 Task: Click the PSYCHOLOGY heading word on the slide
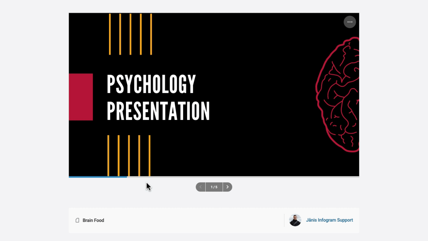click(x=151, y=84)
